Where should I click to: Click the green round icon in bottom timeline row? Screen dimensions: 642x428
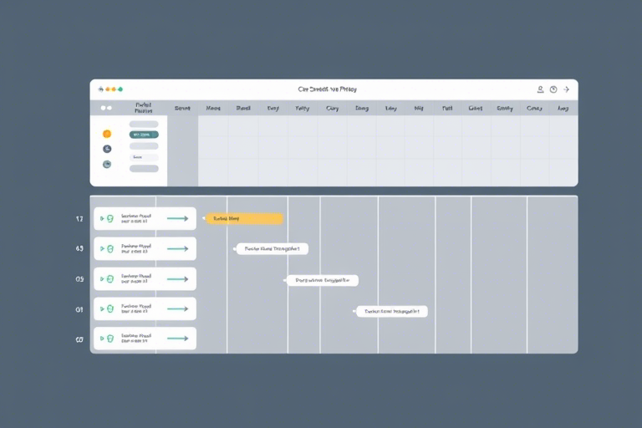point(110,339)
